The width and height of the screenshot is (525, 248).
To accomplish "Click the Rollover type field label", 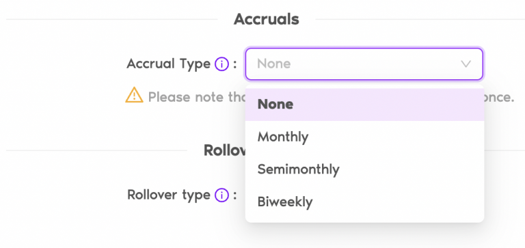I will tap(169, 195).
